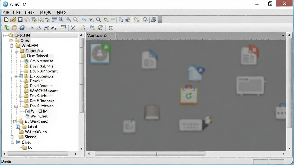
Task: Expand the Dhe: folder node
Action: [x=11, y=40]
